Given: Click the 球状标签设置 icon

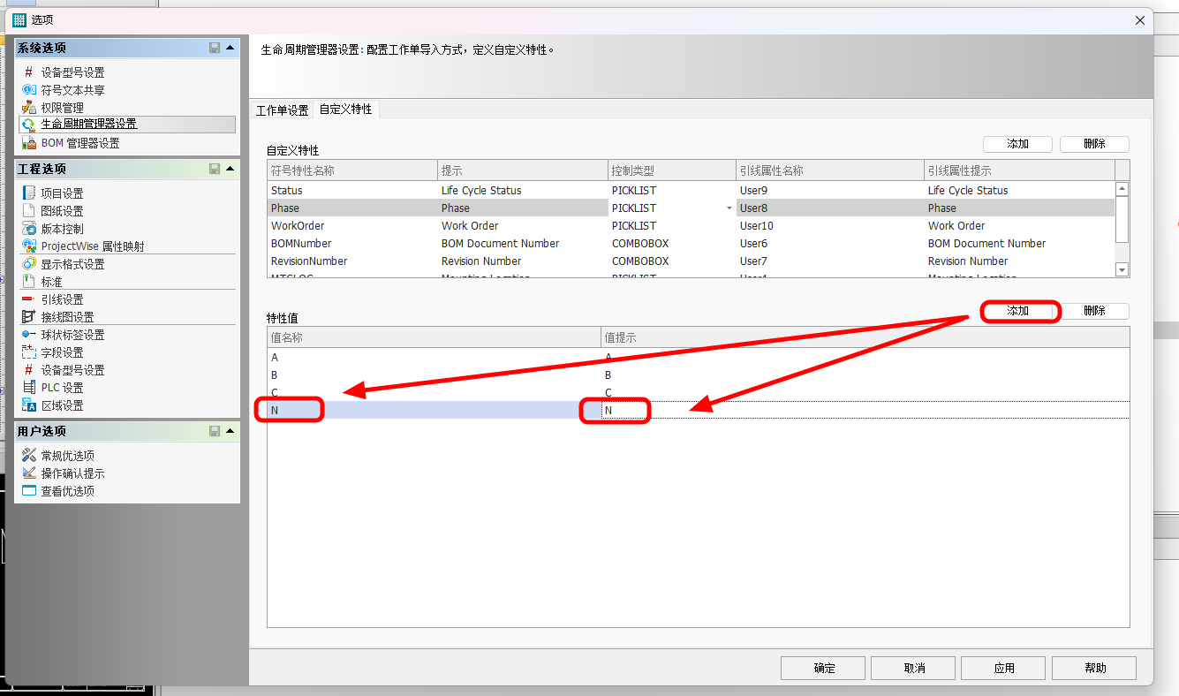Looking at the screenshot, I should [28, 335].
